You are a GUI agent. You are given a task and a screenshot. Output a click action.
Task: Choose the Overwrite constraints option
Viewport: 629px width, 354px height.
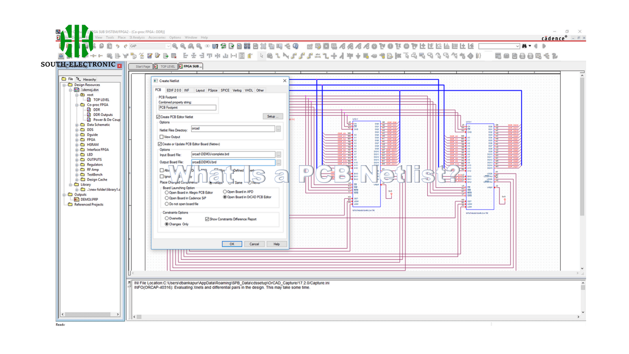(x=167, y=218)
